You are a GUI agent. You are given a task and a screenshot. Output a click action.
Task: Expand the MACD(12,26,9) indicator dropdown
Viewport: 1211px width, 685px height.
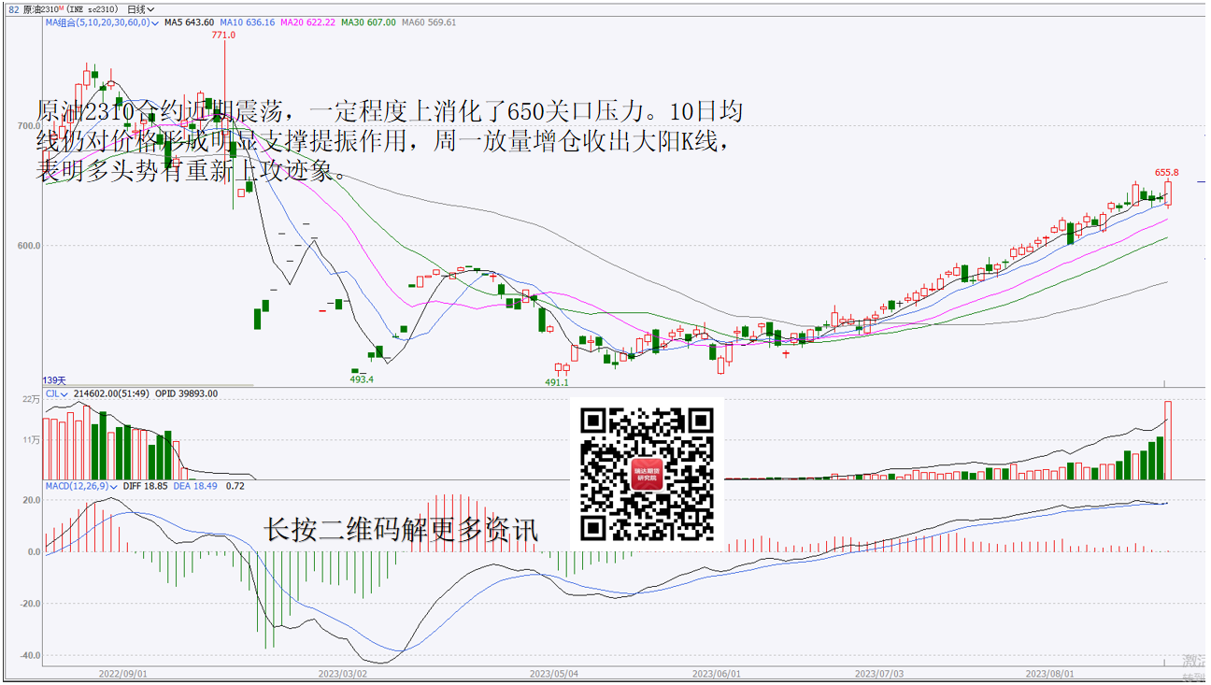(114, 487)
